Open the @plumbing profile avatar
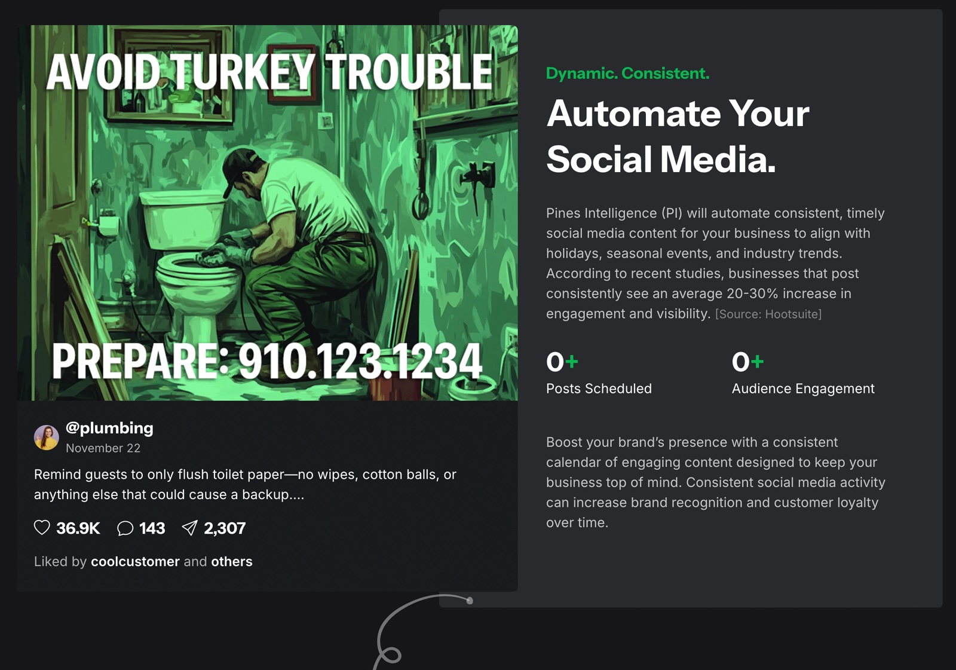This screenshot has height=670, width=956. 46,438
